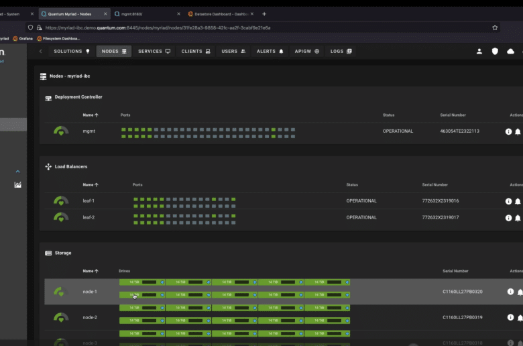Viewport: 523px width, 346px height.
Task: Show info for mgmt node
Action: 508,131
